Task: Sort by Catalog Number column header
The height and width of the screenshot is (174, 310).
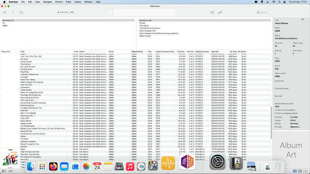Action: (x=202, y=52)
